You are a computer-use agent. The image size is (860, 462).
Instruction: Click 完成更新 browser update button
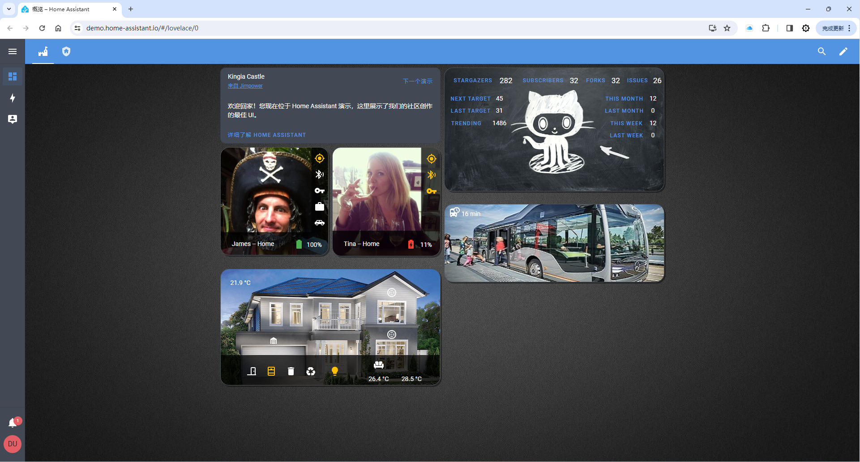coord(836,28)
